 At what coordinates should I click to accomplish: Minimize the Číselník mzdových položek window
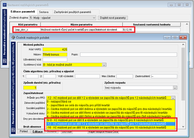(x=167, y=38)
